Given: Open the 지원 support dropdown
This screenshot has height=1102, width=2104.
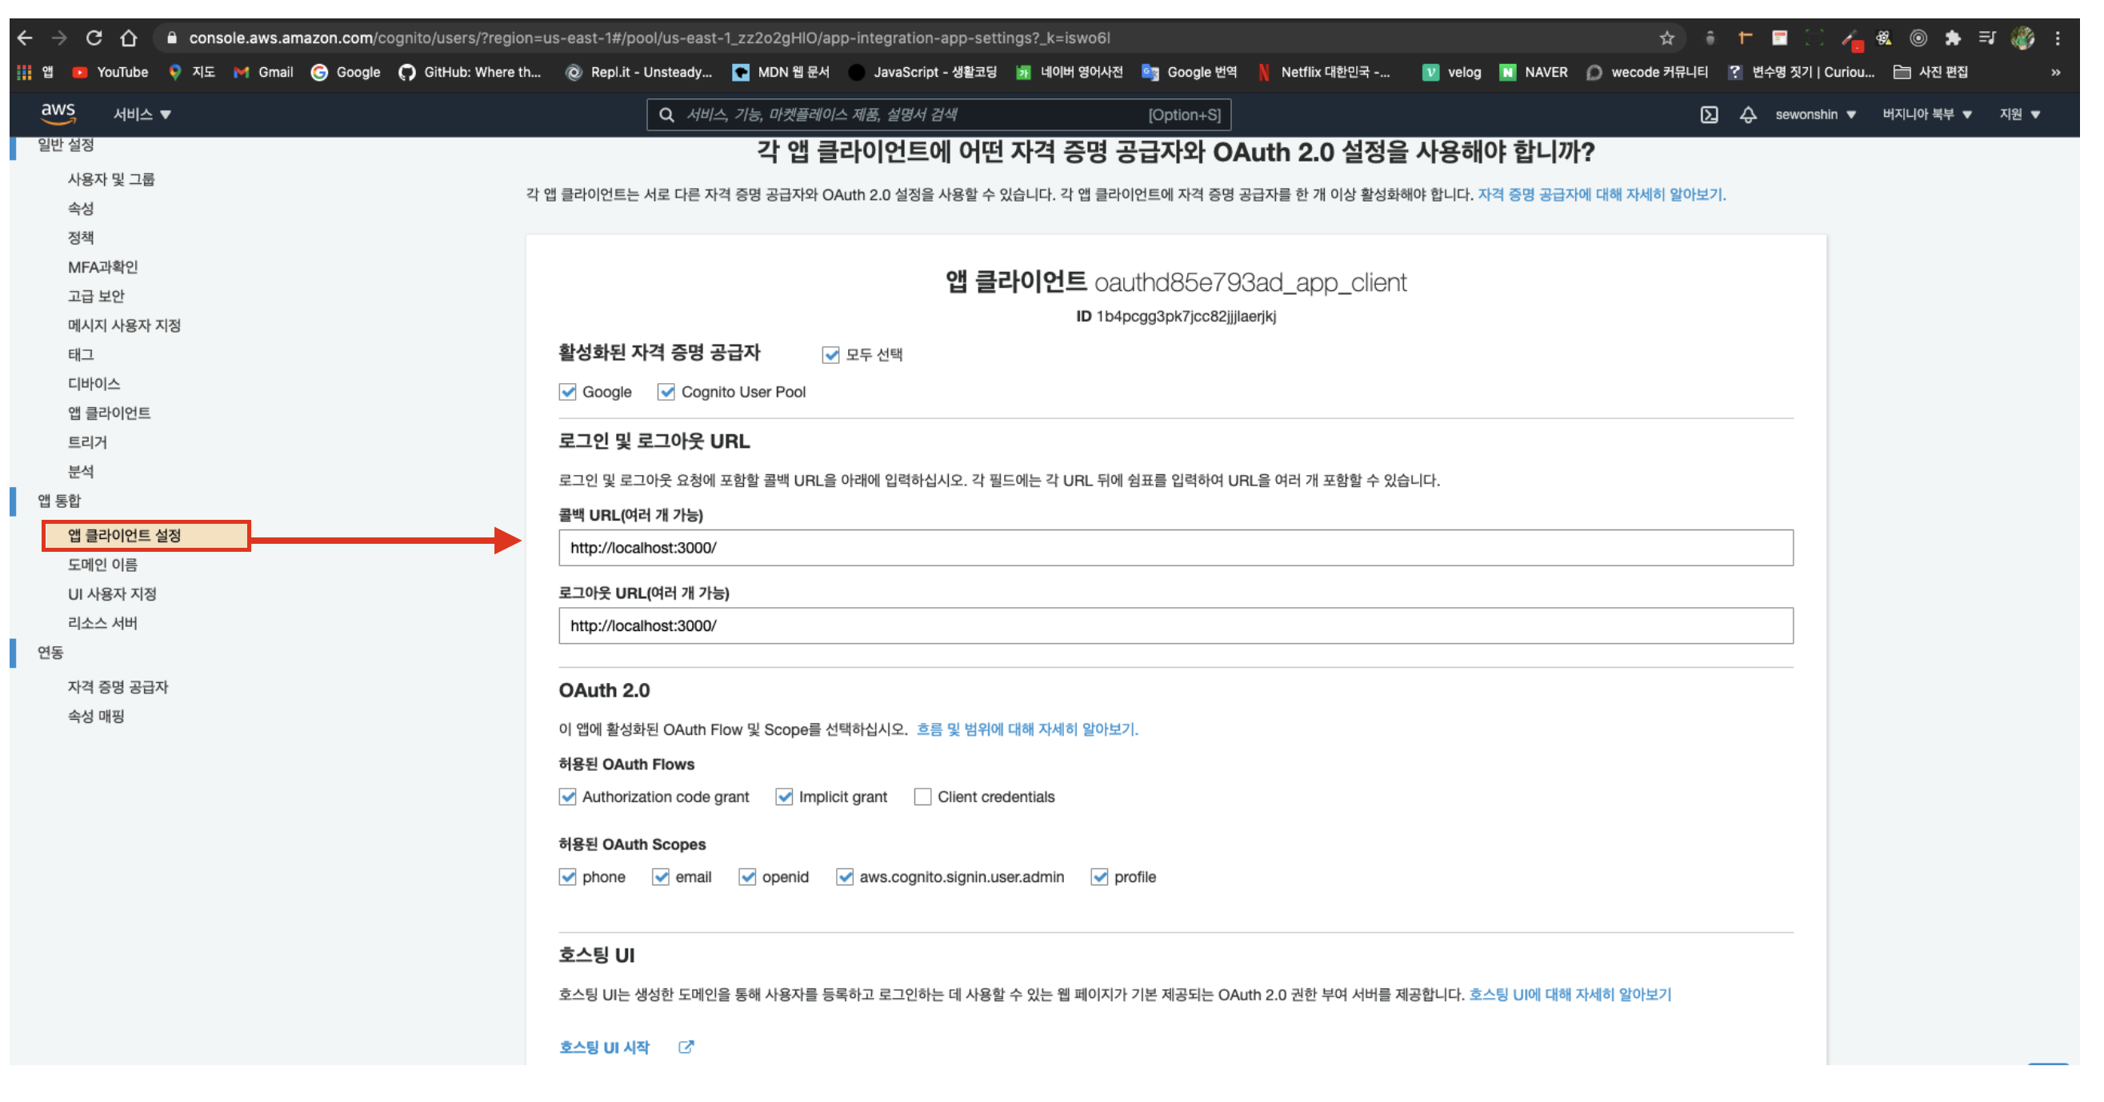Looking at the screenshot, I should (2019, 114).
